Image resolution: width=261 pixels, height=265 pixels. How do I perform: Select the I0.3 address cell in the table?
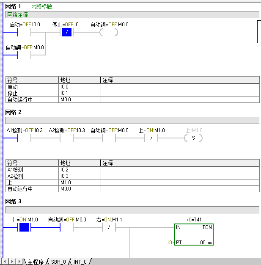pos(80,176)
